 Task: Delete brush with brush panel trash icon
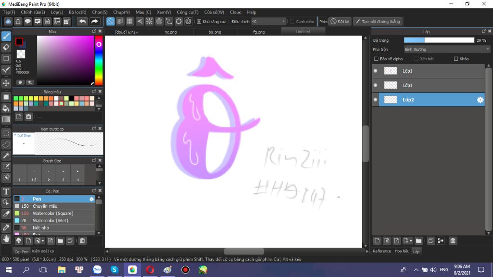pos(82,241)
